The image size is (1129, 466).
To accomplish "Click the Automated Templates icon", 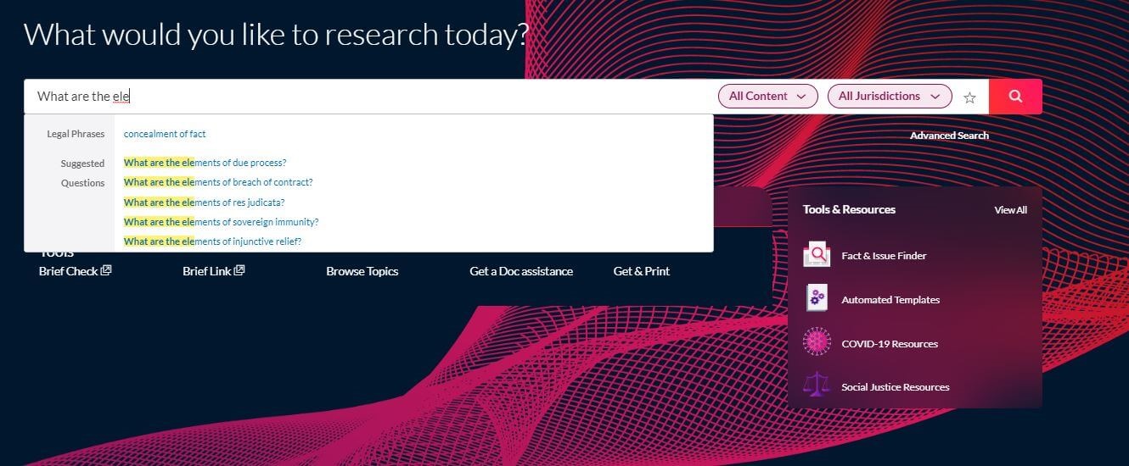I will click(817, 299).
